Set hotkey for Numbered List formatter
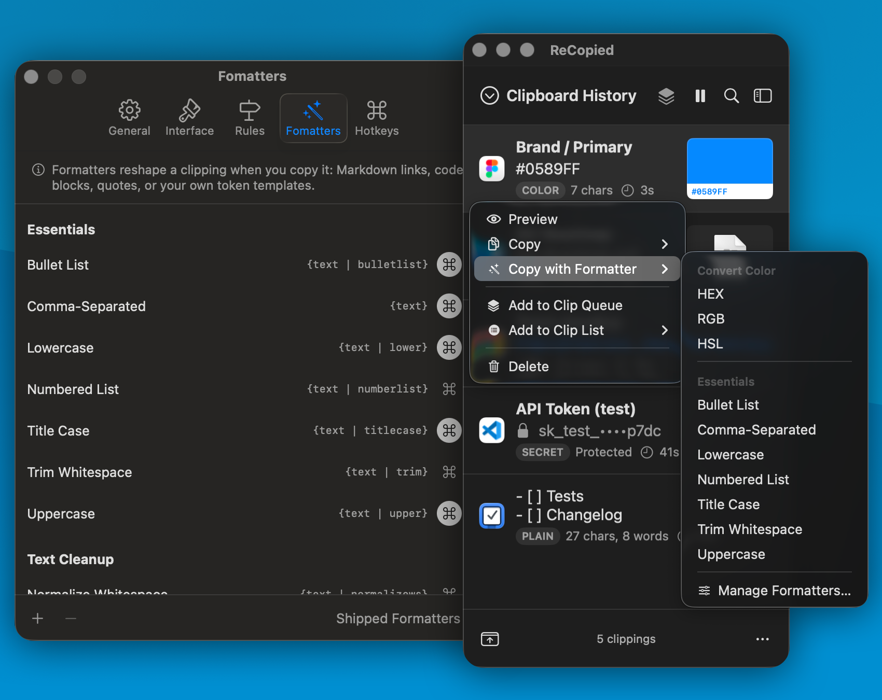The image size is (882, 700). tap(449, 389)
